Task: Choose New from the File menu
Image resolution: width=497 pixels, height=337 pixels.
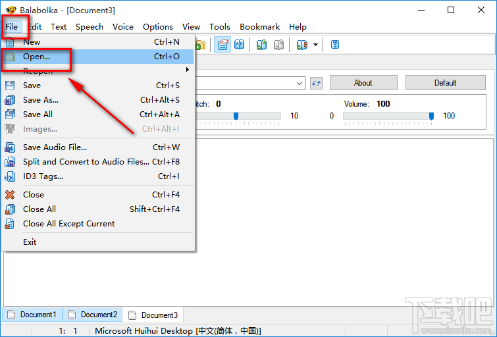Action: [x=98, y=42]
